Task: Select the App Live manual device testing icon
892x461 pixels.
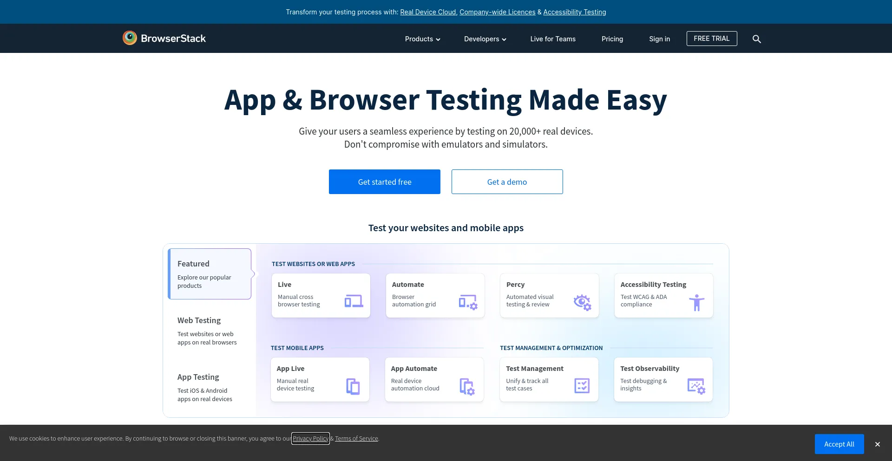Action: pyautogui.click(x=353, y=385)
